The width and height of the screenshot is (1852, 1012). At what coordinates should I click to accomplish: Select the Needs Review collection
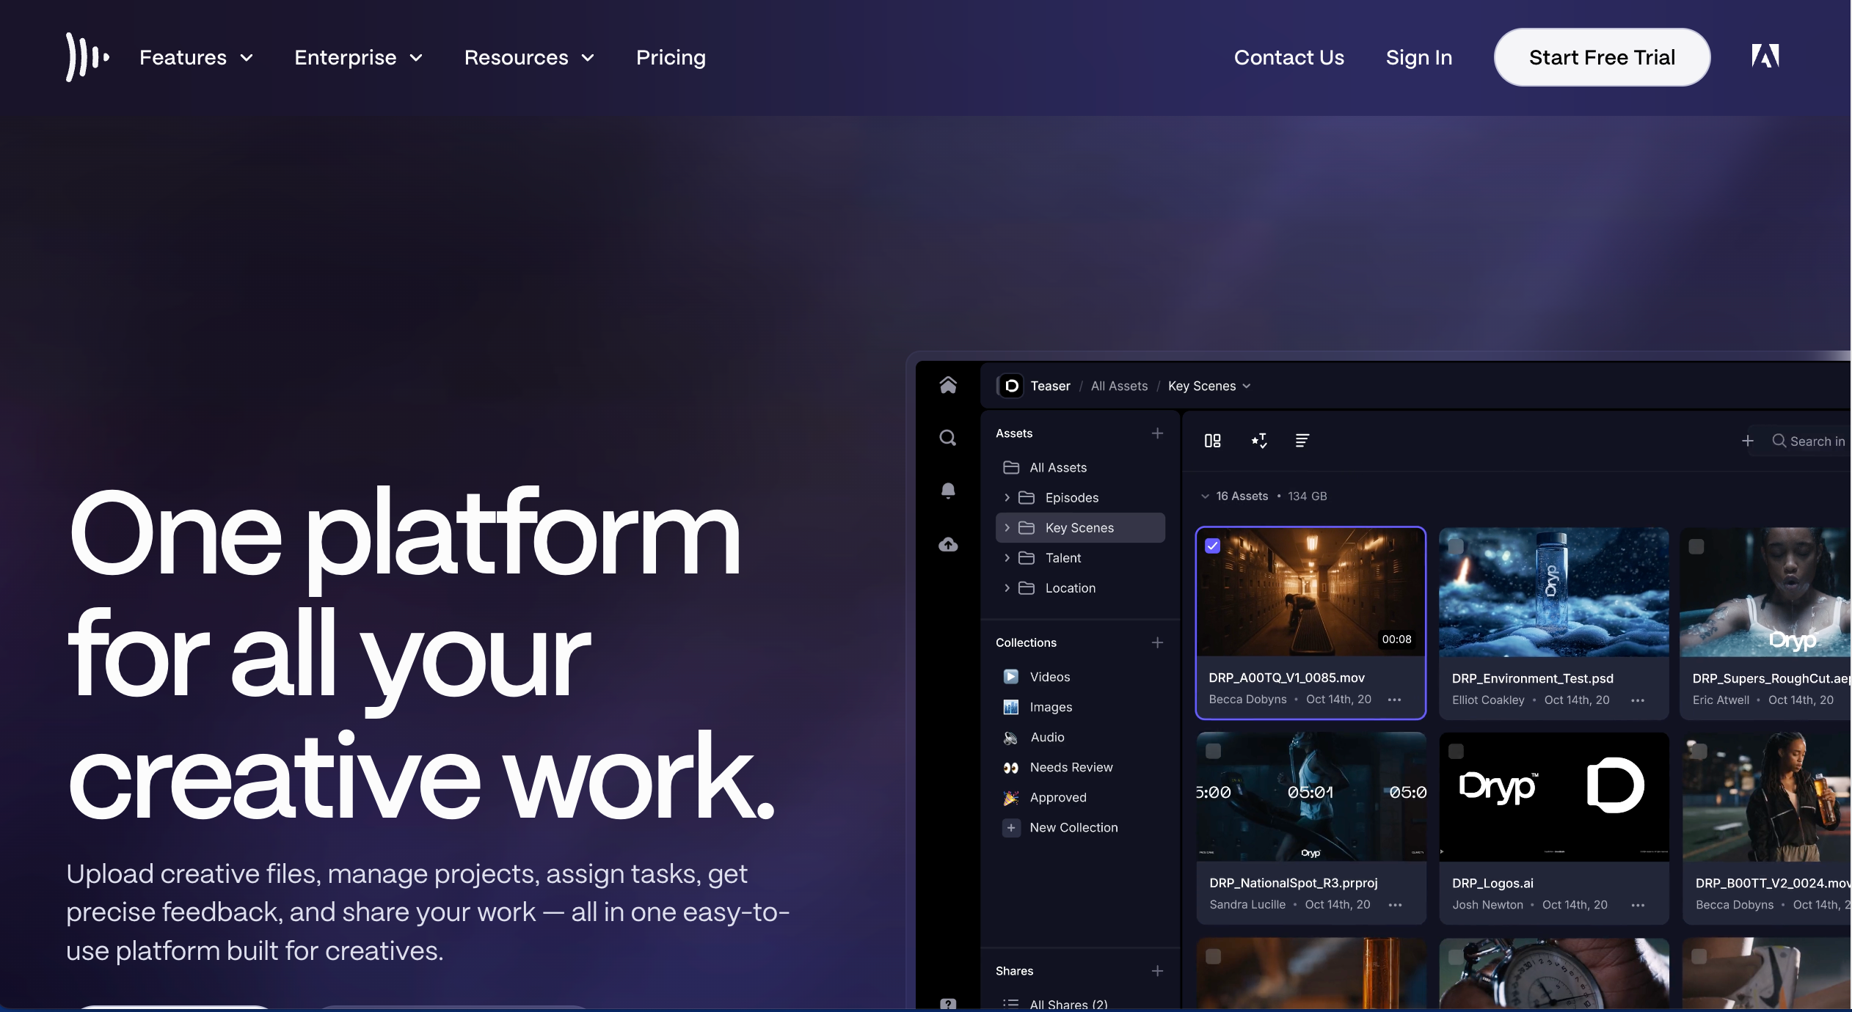[1071, 767]
